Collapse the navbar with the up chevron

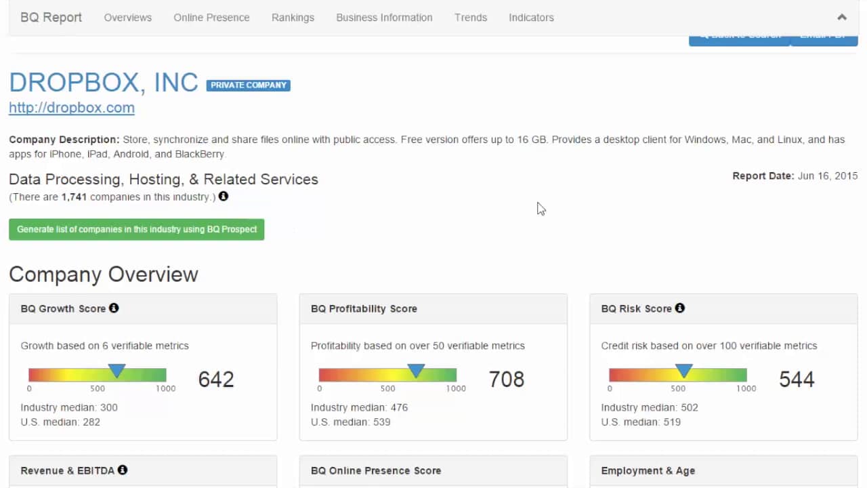[842, 18]
